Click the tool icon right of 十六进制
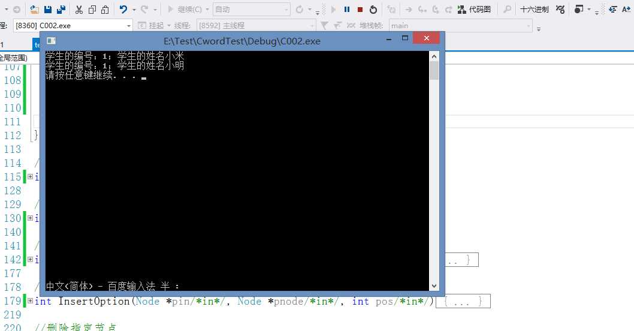Screen dimensions: 634x331 (560, 10)
